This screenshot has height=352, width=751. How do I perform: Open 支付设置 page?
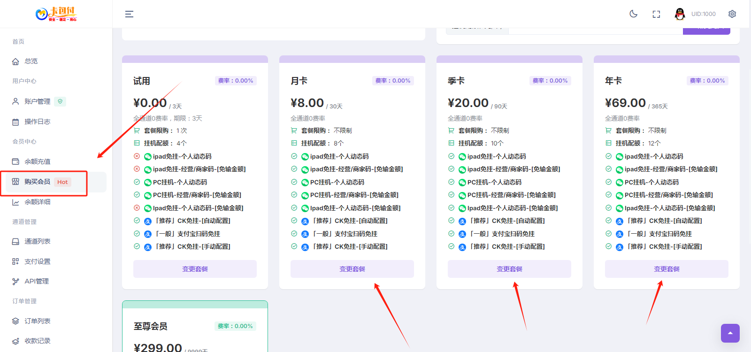37,261
